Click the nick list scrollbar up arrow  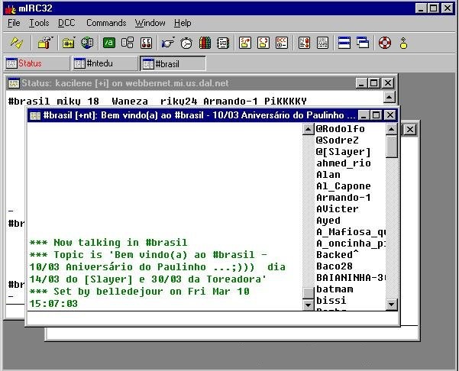392,129
